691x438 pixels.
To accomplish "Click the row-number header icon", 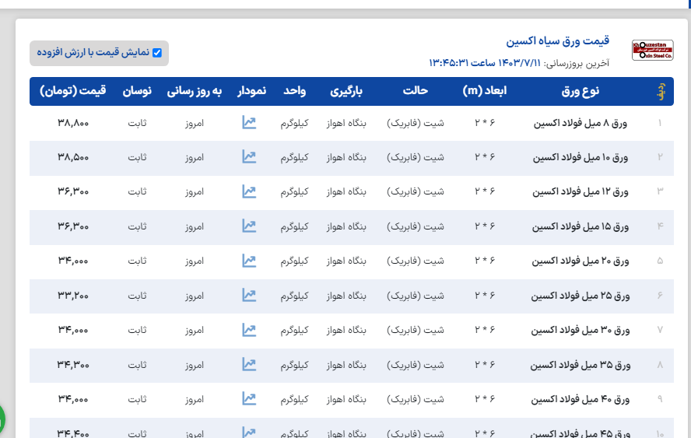I will coord(660,92).
